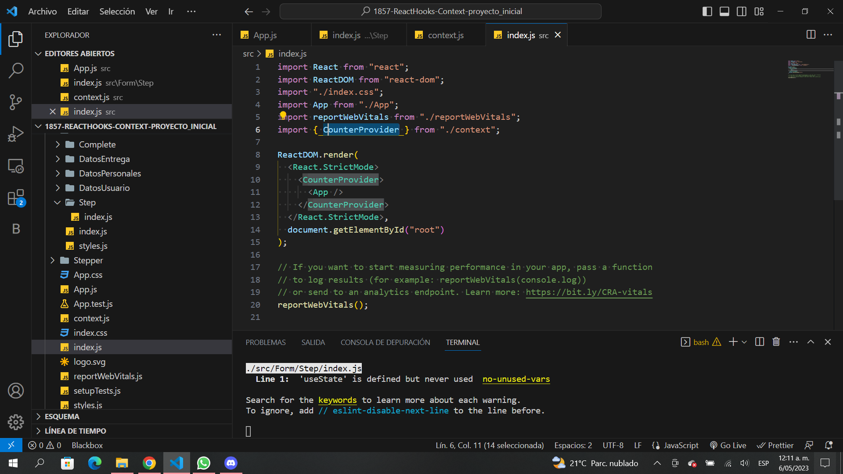Expand the DatosEntrega folder tree item
This screenshot has height=474, width=843.
[105, 159]
